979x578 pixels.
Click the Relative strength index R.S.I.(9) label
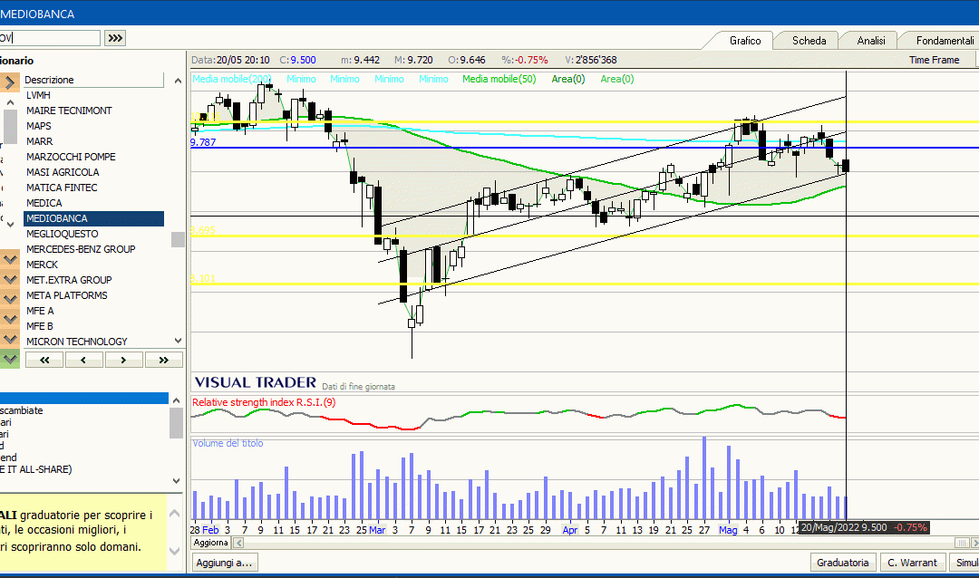tap(264, 402)
